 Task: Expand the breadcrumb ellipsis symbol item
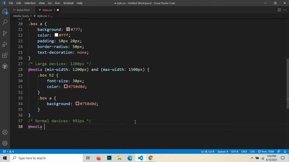click(x=51, y=16)
